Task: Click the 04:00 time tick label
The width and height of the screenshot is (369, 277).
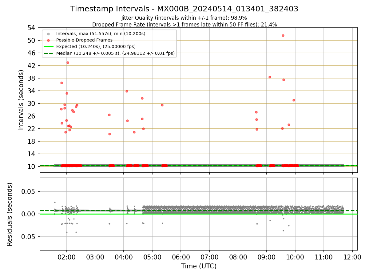Action: (x=124, y=257)
